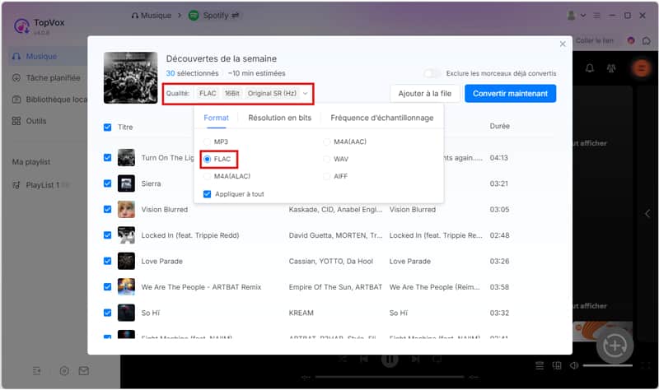Click the mail icon at bottom left
The height and width of the screenshot is (390, 659).
(x=84, y=371)
